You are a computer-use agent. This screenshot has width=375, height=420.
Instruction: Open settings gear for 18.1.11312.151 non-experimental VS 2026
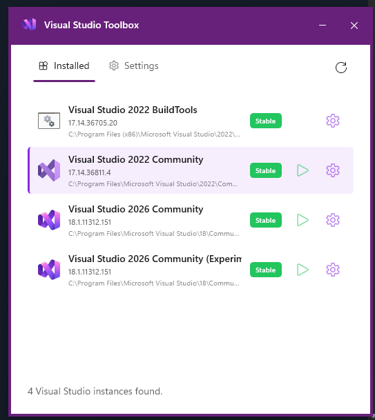[x=333, y=220]
